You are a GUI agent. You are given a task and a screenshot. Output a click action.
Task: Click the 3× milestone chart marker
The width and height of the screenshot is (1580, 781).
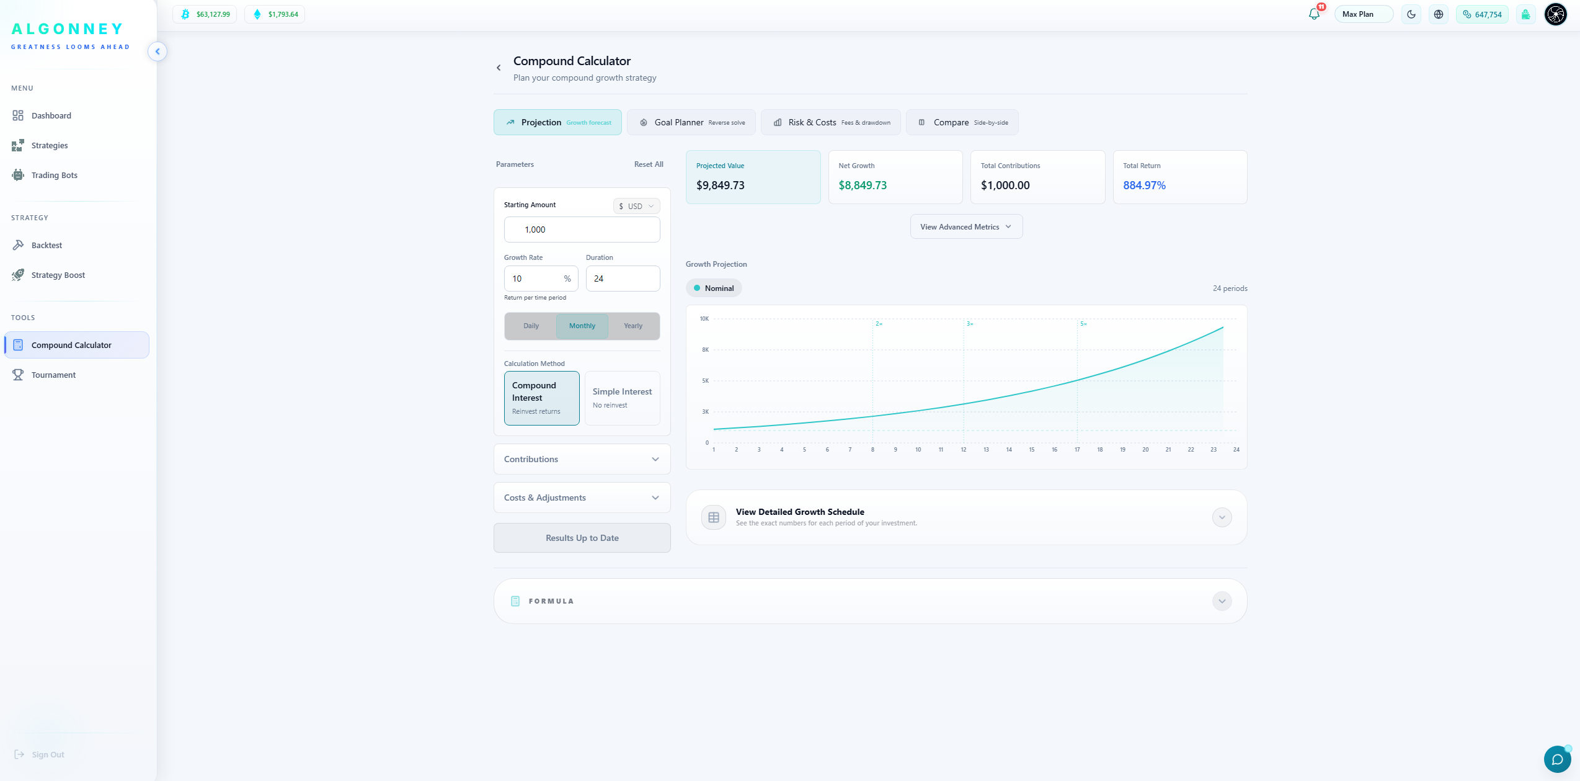pyautogui.click(x=970, y=324)
